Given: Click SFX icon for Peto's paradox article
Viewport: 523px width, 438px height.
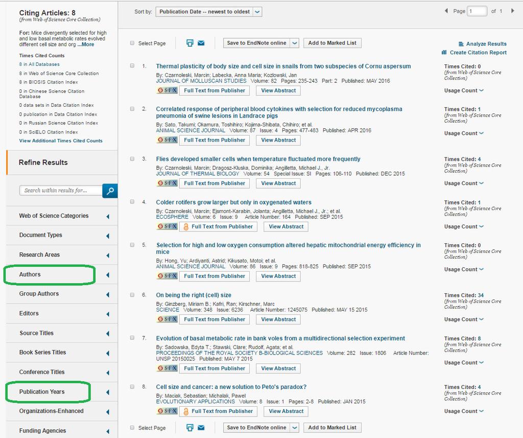Looking at the screenshot, I should pos(167,411).
